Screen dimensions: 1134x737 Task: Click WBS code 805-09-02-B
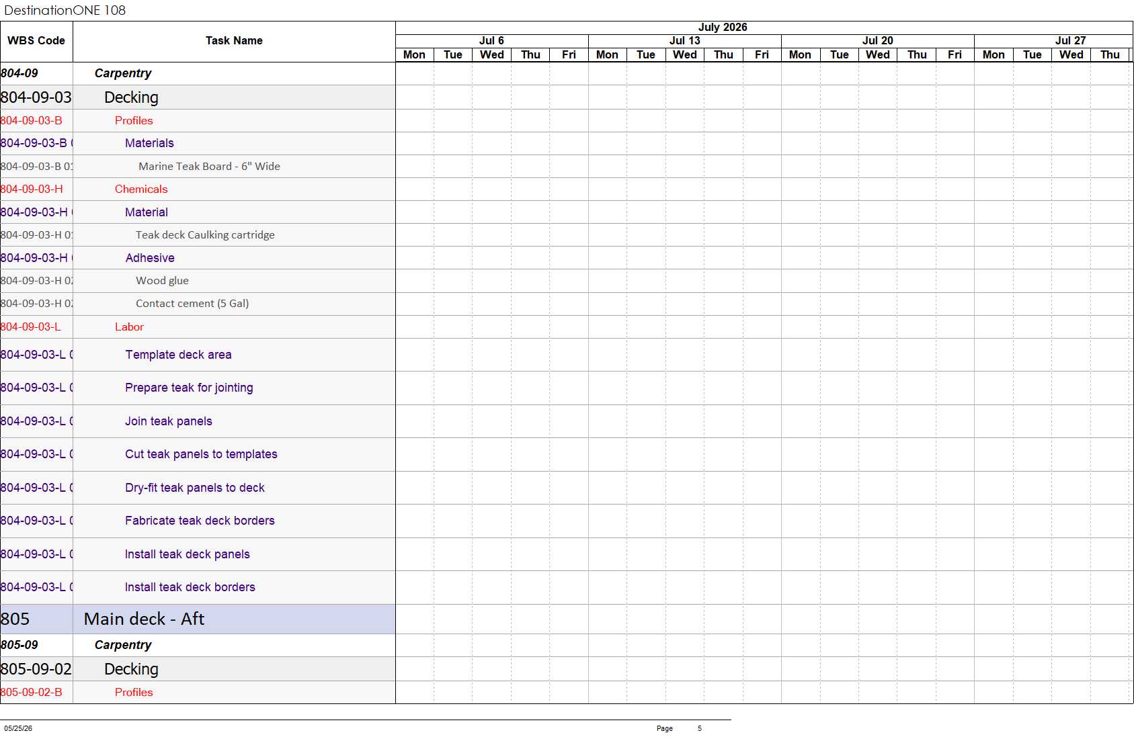[32, 693]
